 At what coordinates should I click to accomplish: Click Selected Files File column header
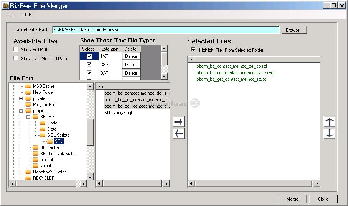(254, 60)
